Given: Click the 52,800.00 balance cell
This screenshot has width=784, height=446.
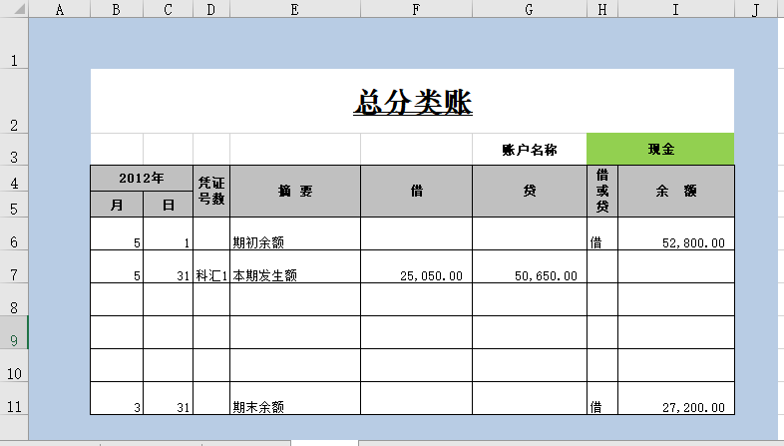Looking at the screenshot, I should click(x=675, y=241).
